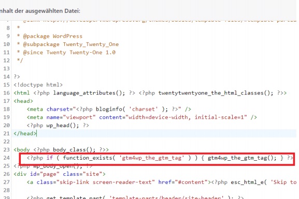The height and width of the screenshot is (199, 299).
Task: Click the empty line 22 in the editor
Action: pyautogui.click(x=154, y=142)
